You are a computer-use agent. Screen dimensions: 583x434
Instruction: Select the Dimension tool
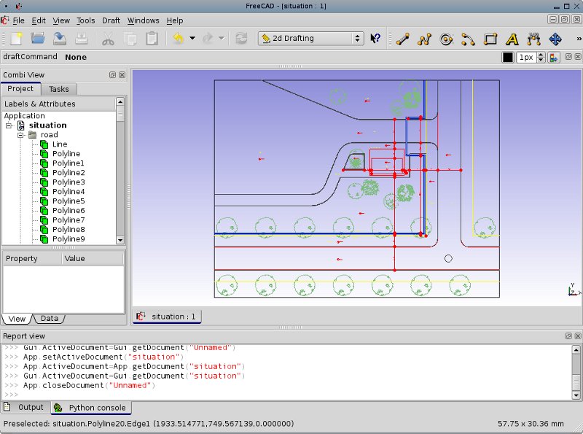[533, 40]
